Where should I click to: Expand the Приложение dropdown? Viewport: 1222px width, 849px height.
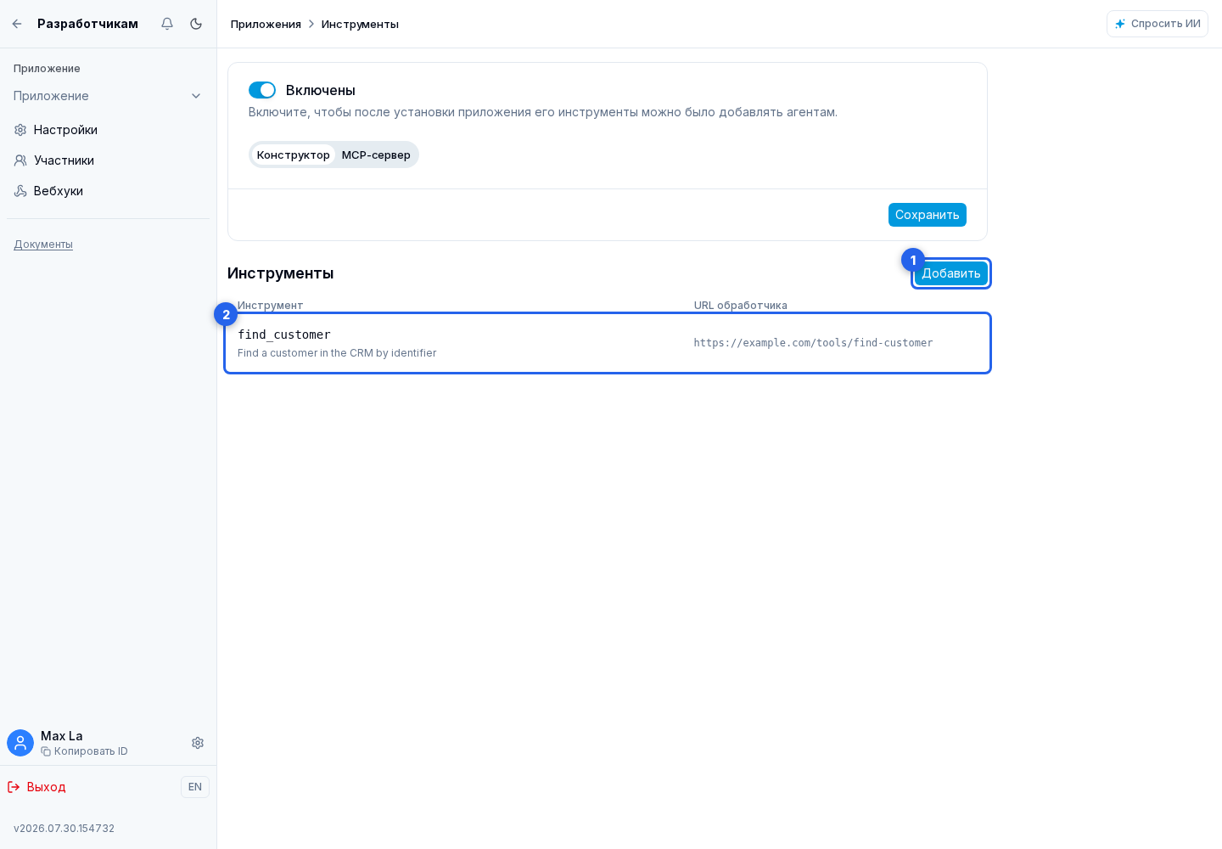108,96
